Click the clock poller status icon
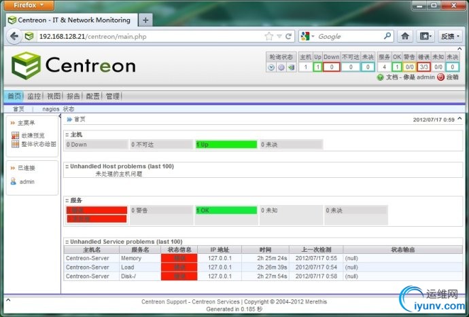This screenshot has width=469, height=317. click(271, 67)
